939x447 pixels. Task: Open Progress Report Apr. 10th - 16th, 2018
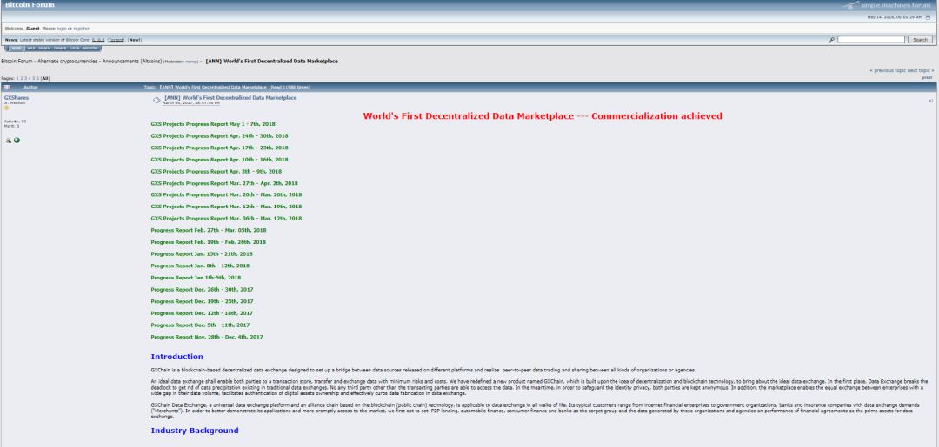point(219,160)
